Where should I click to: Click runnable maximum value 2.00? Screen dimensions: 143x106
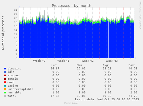(134, 93)
